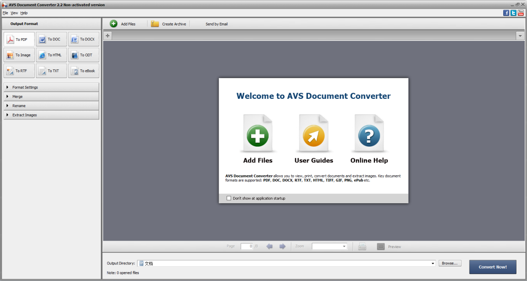Select the To PDF output format icon
The height and width of the screenshot is (281, 527).
point(18,39)
